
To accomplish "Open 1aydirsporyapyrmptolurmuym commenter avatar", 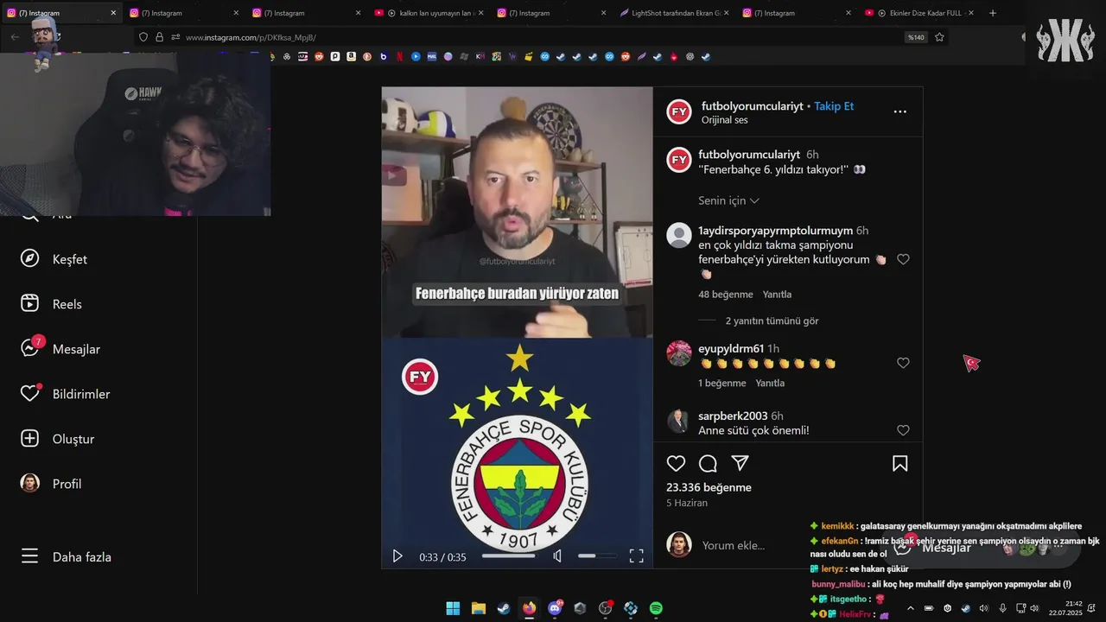I will click(679, 235).
